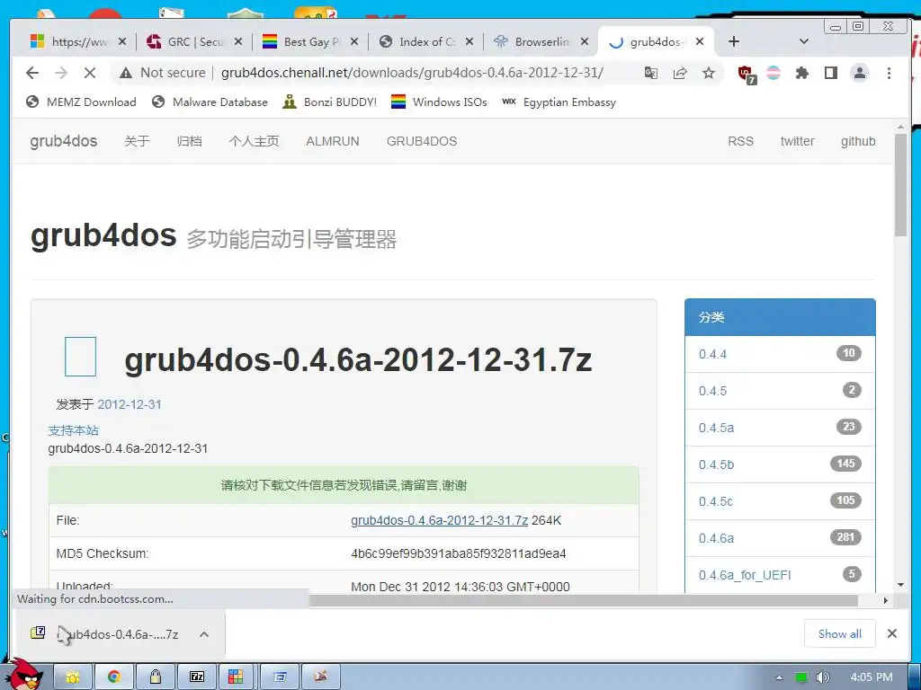
Task: Show hidden tray icons arrow
Action: click(x=780, y=677)
